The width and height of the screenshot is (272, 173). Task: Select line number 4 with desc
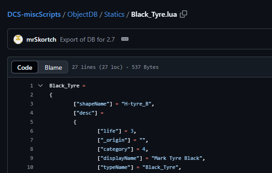(32, 113)
